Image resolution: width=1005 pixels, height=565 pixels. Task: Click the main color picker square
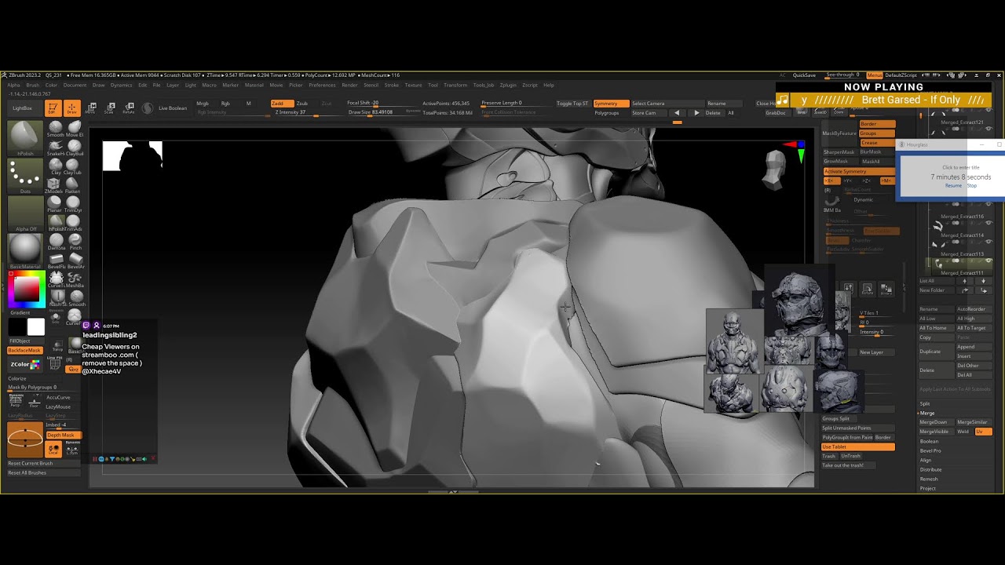click(x=26, y=290)
